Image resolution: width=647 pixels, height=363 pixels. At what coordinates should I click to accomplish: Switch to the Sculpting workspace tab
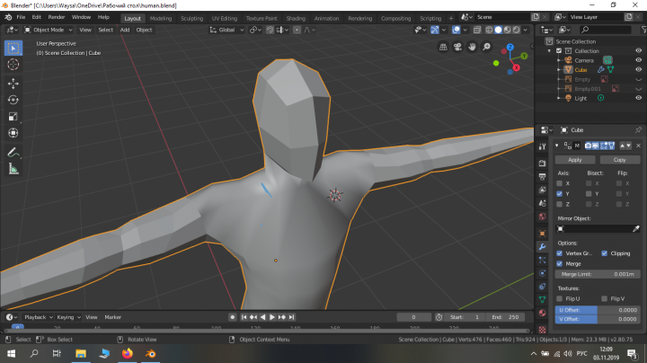click(x=192, y=18)
